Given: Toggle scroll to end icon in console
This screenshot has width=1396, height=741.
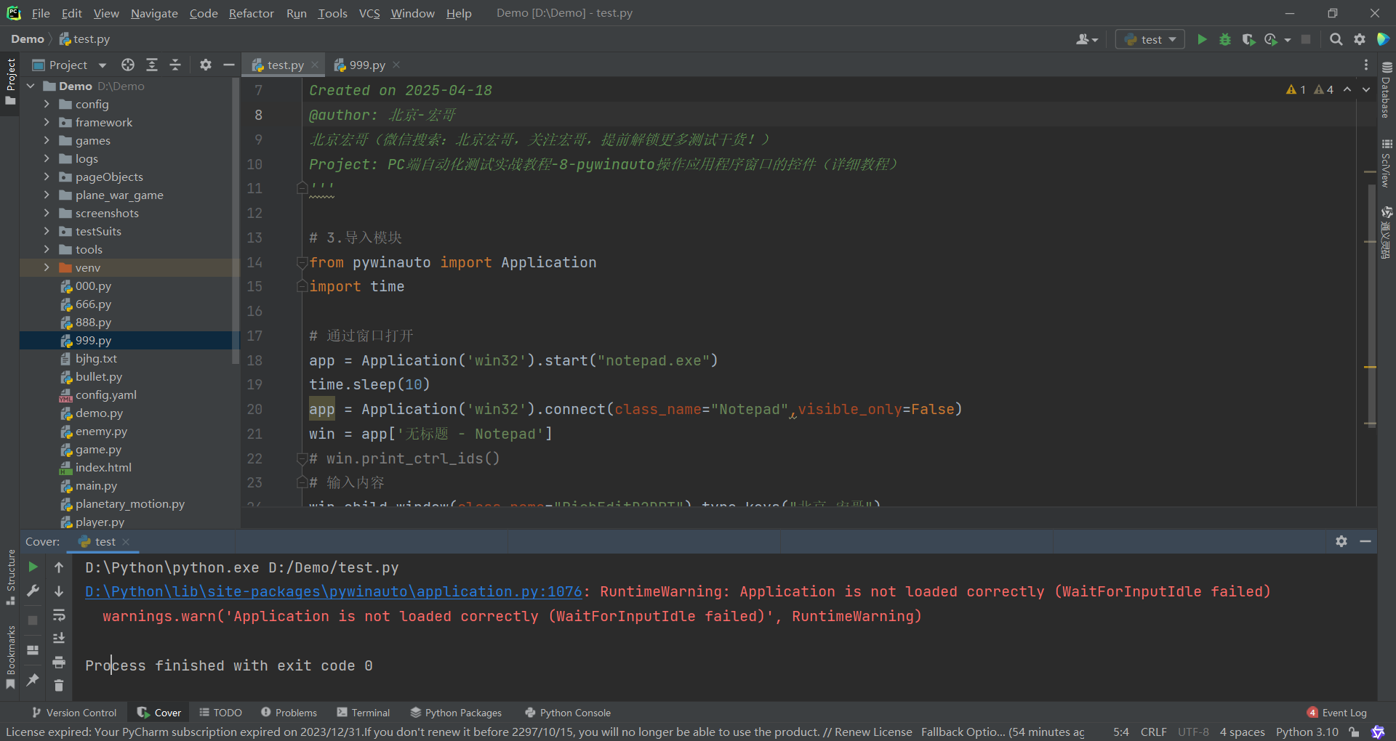Looking at the screenshot, I should [x=59, y=638].
